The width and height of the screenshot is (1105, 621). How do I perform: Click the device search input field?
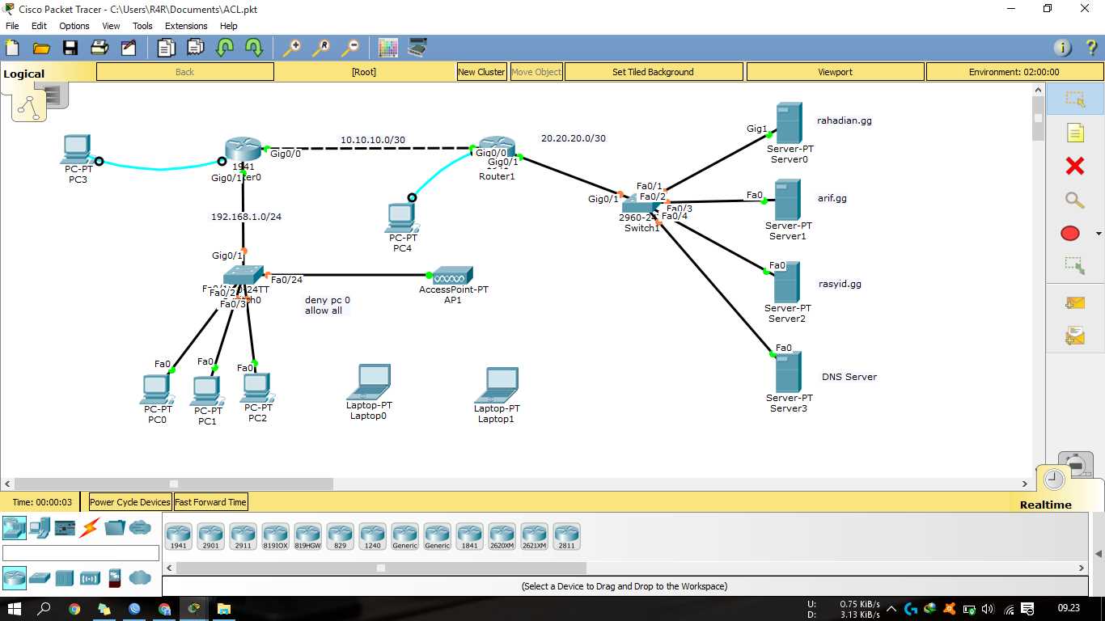pyautogui.click(x=81, y=553)
